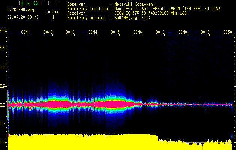Click the 0847 time marker
This screenshot has width=236, height=150.
point(160,32)
